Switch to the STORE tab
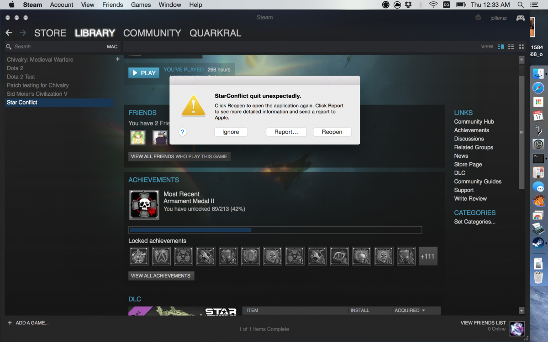The width and height of the screenshot is (548, 342). pos(50,33)
